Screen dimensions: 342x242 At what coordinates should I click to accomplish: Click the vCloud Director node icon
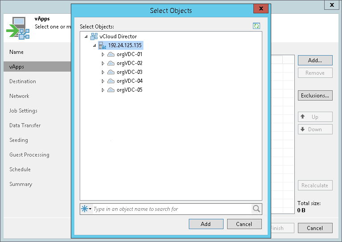pyautogui.click(x=94, y=36)
